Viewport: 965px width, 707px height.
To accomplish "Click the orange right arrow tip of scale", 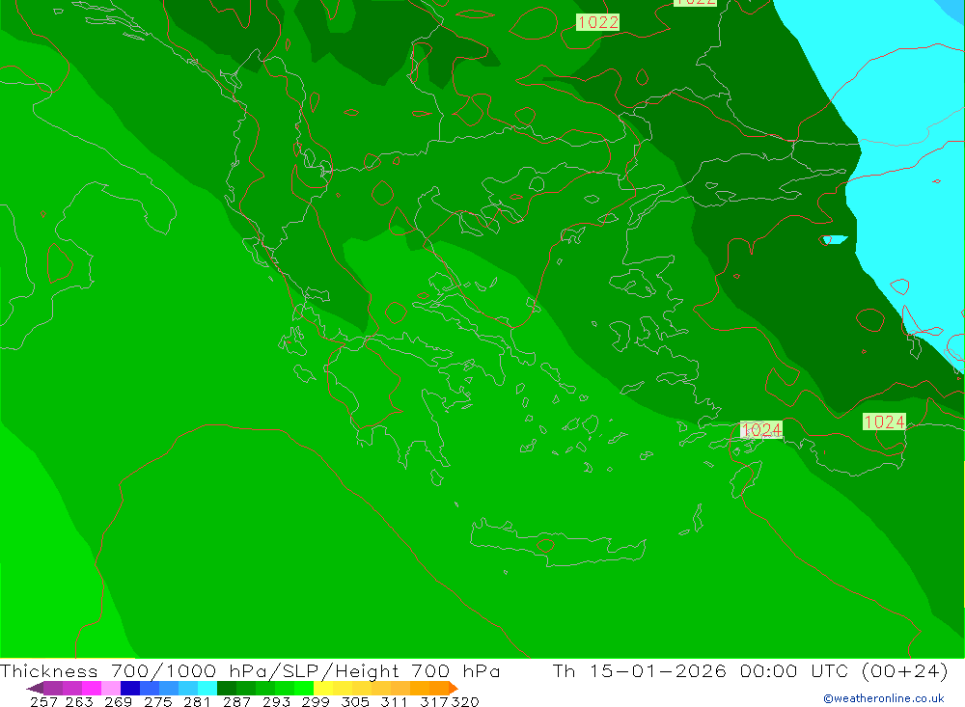I will coord(454,688).
